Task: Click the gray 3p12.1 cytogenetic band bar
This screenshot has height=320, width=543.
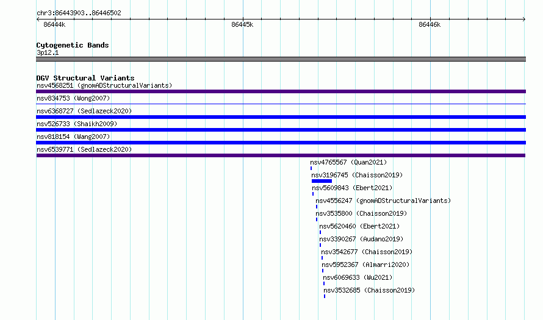Action: [281, 59]
